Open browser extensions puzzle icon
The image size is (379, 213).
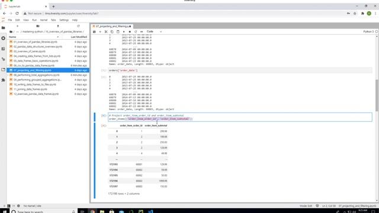[x=362, y=14]
